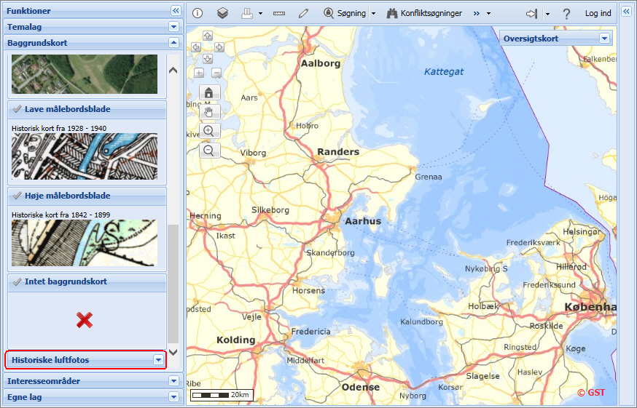Open the layers stack icon
This screenshot has height=408, width=637.
[222, 13]
